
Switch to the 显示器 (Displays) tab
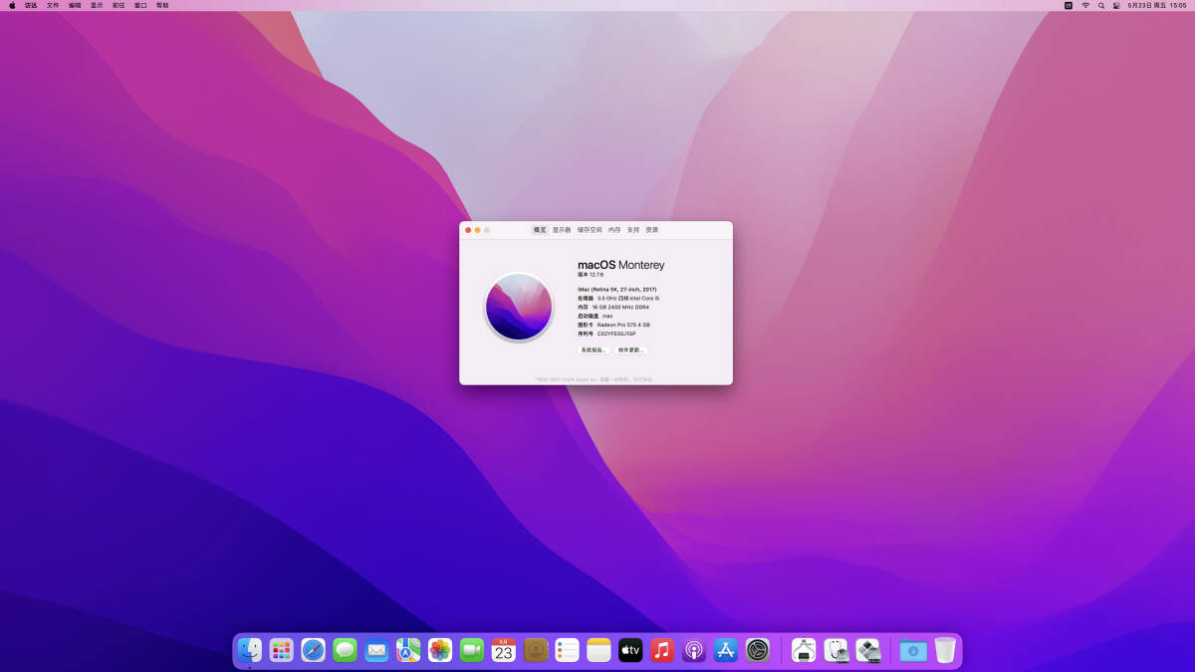pyautogui.click(x=562, y=230)
